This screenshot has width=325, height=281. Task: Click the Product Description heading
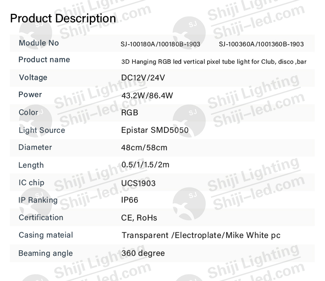63,18
